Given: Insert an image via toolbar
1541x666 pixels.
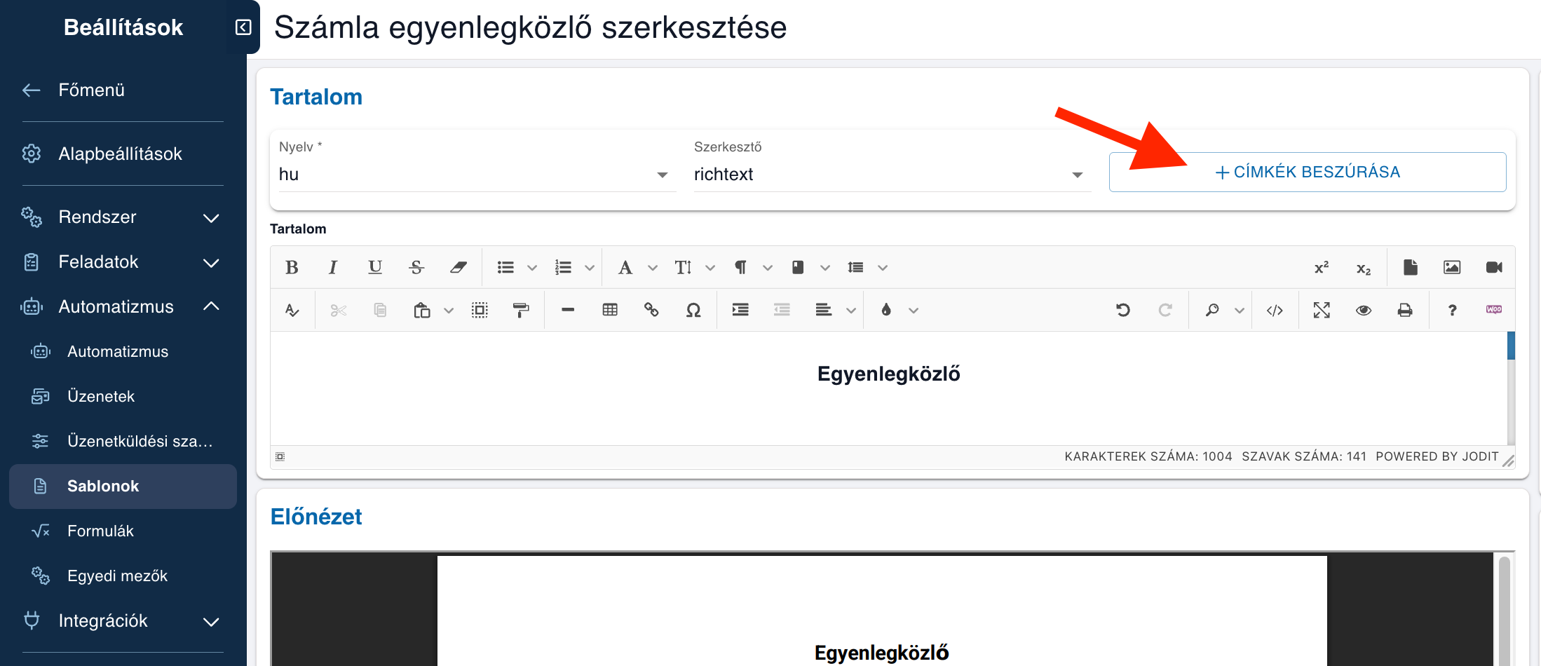Looking at the screenshot, I should coord(1452,267).
